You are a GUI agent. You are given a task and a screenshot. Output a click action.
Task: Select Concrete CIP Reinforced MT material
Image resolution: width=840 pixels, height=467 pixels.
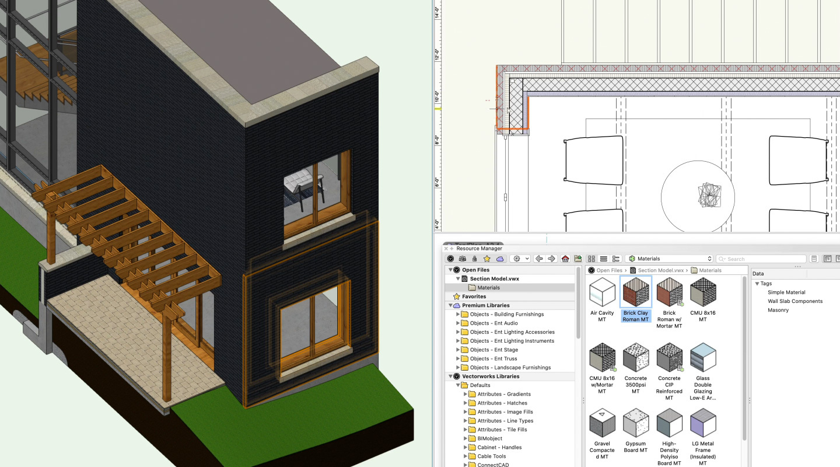pos(669,372)
